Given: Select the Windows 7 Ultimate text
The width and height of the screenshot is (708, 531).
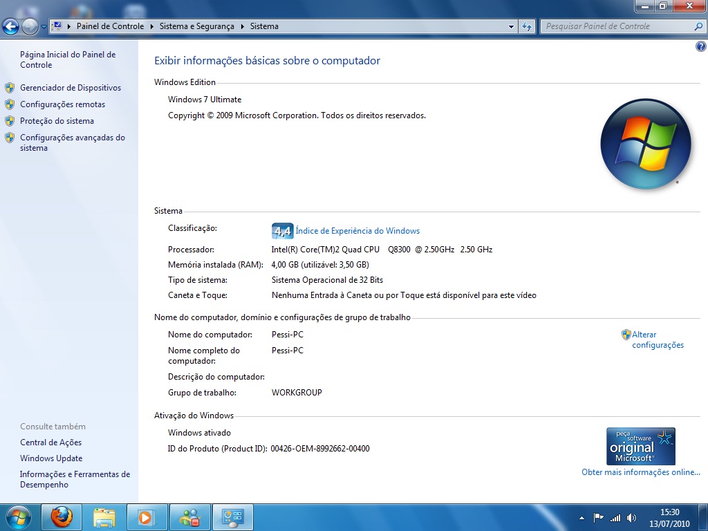Looking at the screenshot, I should coord(205,100).
